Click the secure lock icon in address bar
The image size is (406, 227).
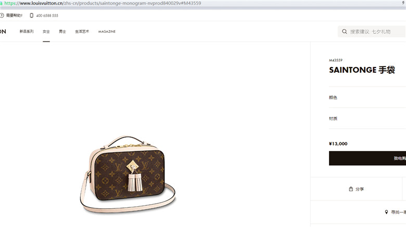(x=1, y=3)
